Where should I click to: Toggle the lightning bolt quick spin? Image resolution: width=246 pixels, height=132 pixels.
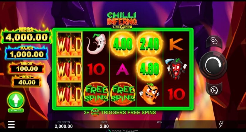(221, 124)
